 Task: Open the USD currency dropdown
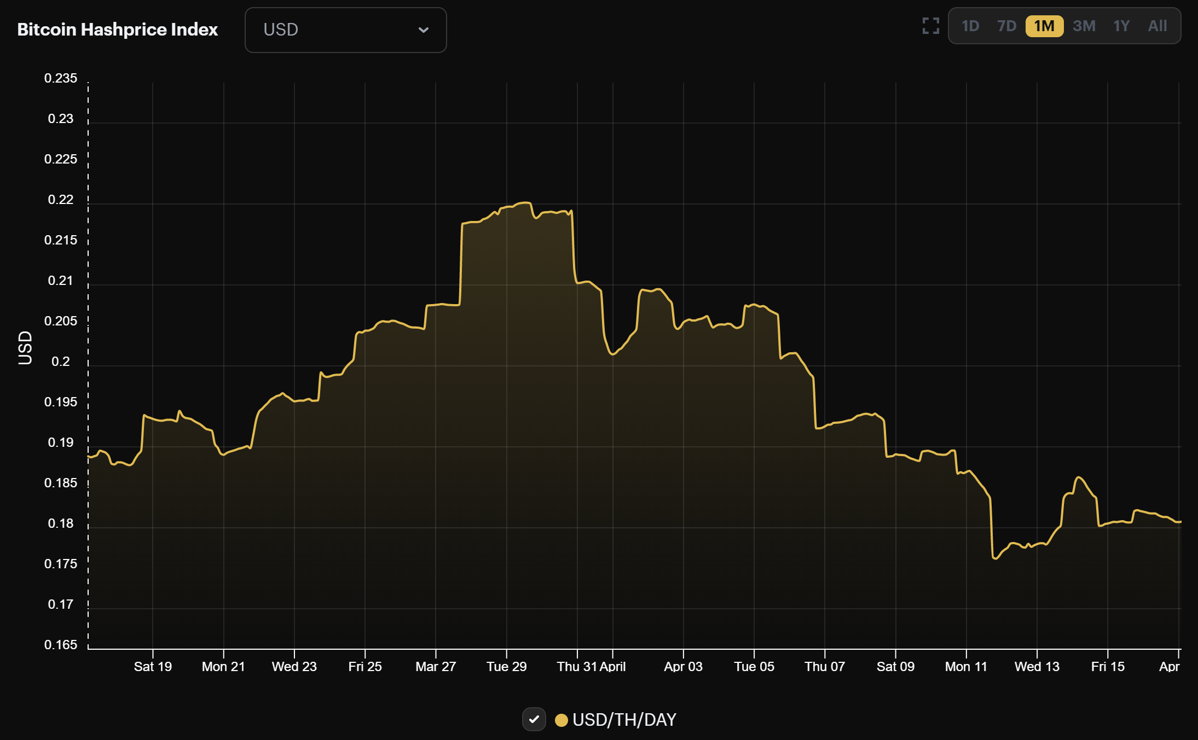pyautogui.click(x=345, y=30)
